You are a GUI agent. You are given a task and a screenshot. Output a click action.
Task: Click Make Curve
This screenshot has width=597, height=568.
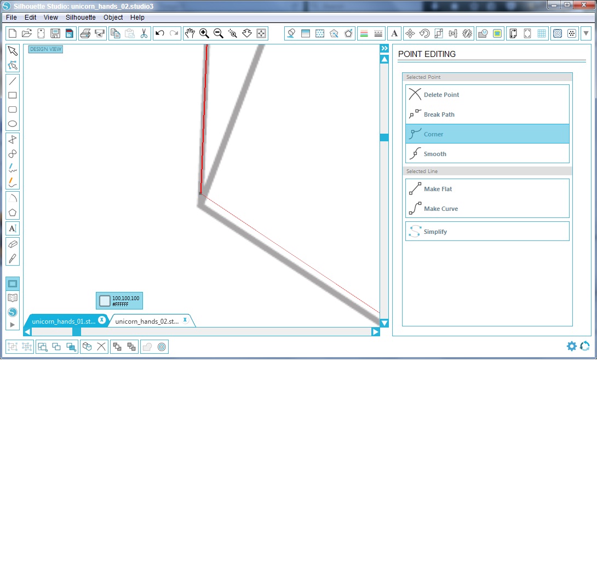(x=487, y=209)
